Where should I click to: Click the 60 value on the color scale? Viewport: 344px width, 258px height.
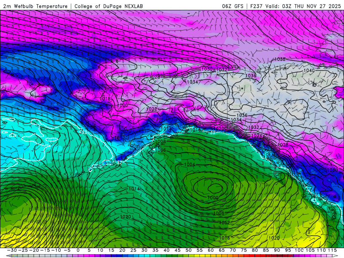(211, 250)
